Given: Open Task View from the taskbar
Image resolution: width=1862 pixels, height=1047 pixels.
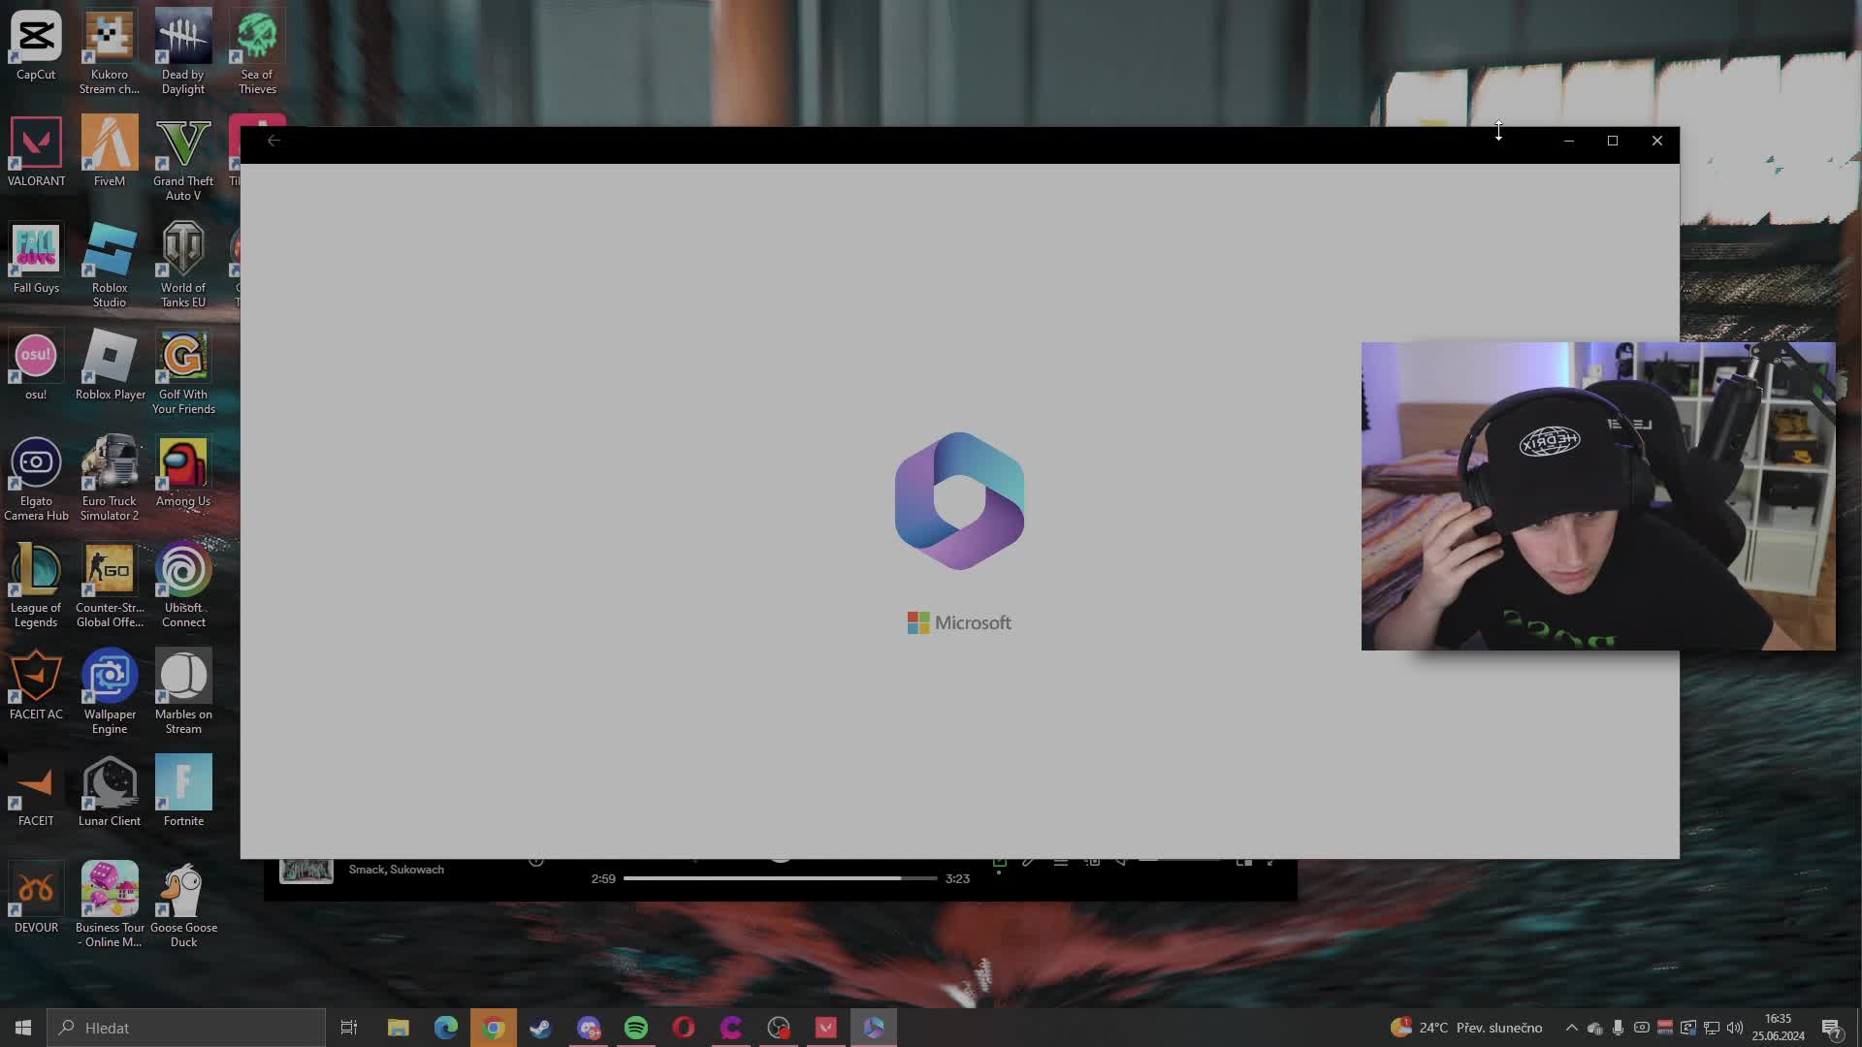Looking at the screenshot, I should (x=349, y=1028).
